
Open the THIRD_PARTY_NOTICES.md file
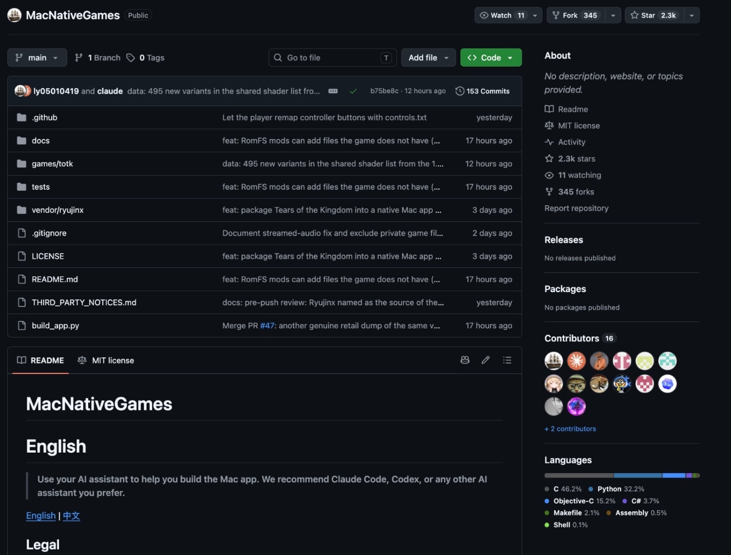pyautogui.click(x=84, y=303)
